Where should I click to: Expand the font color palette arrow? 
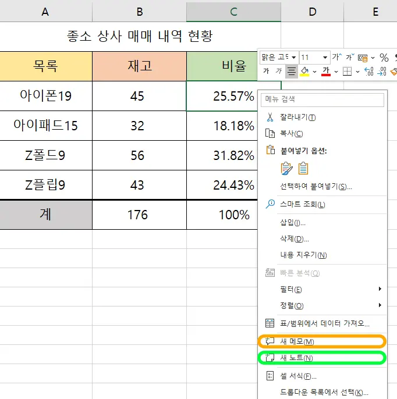(x=336, y=72)
